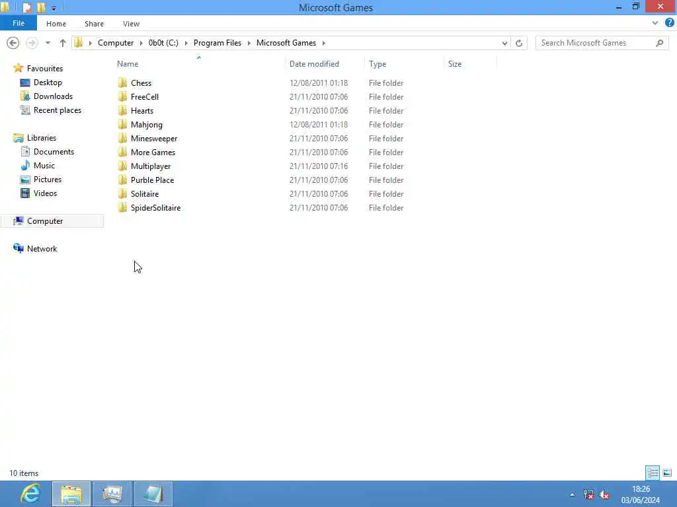
Task: Switch to Details view layout icon
Action: click(653, 473)
